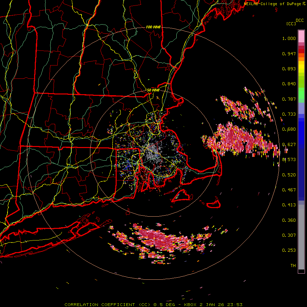This screenshot has height=307, width=307.
Task: Click the [CC] units label
Action: (291, 24)
